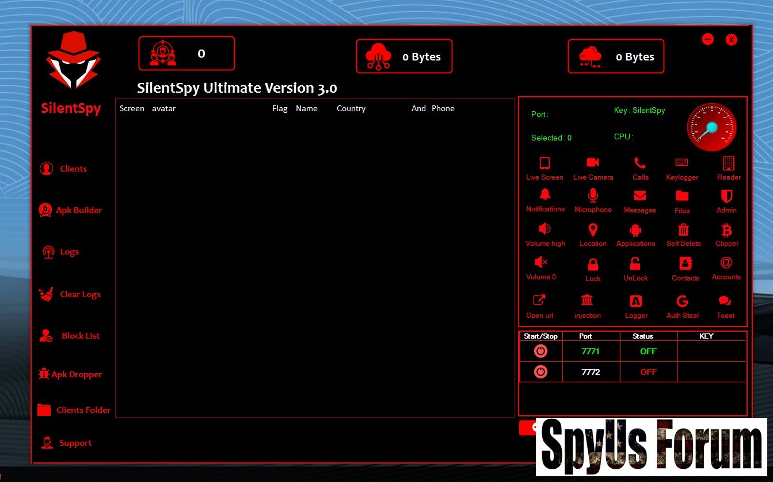This screenshot has width=773, height=482.
Task: Click the Applications android icon
Action: pos(635,230)
